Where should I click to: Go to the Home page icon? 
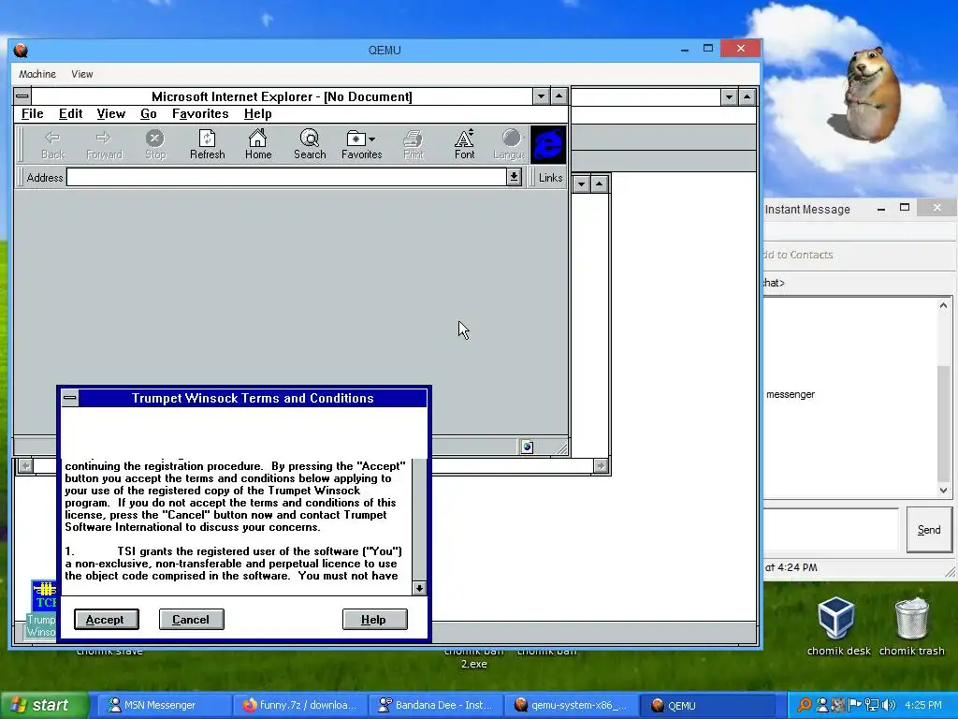click(258, 144)
